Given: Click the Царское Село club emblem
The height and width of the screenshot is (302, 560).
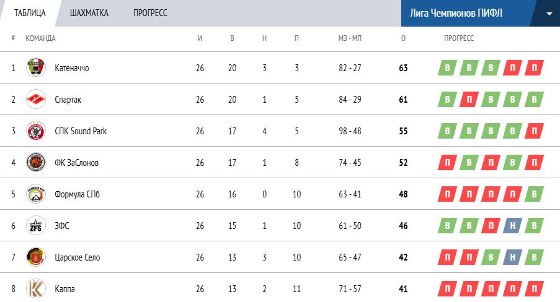Looking at the screenshot, I should click(35, 257).
